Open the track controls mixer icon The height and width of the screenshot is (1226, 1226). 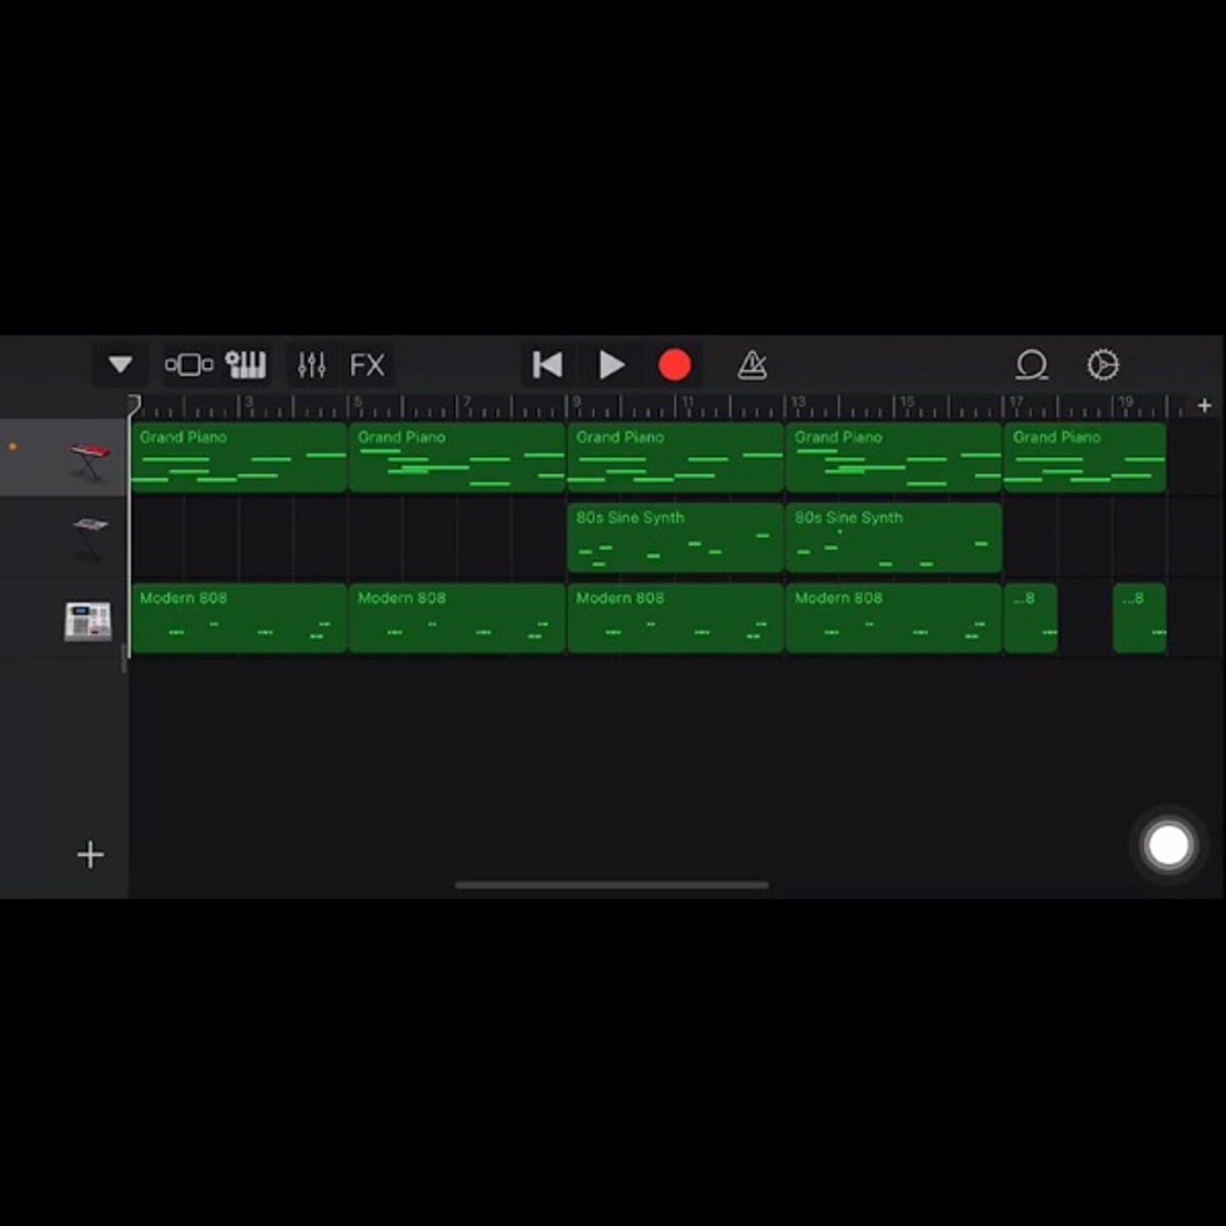pyautogui.click(x=312, y=364)
